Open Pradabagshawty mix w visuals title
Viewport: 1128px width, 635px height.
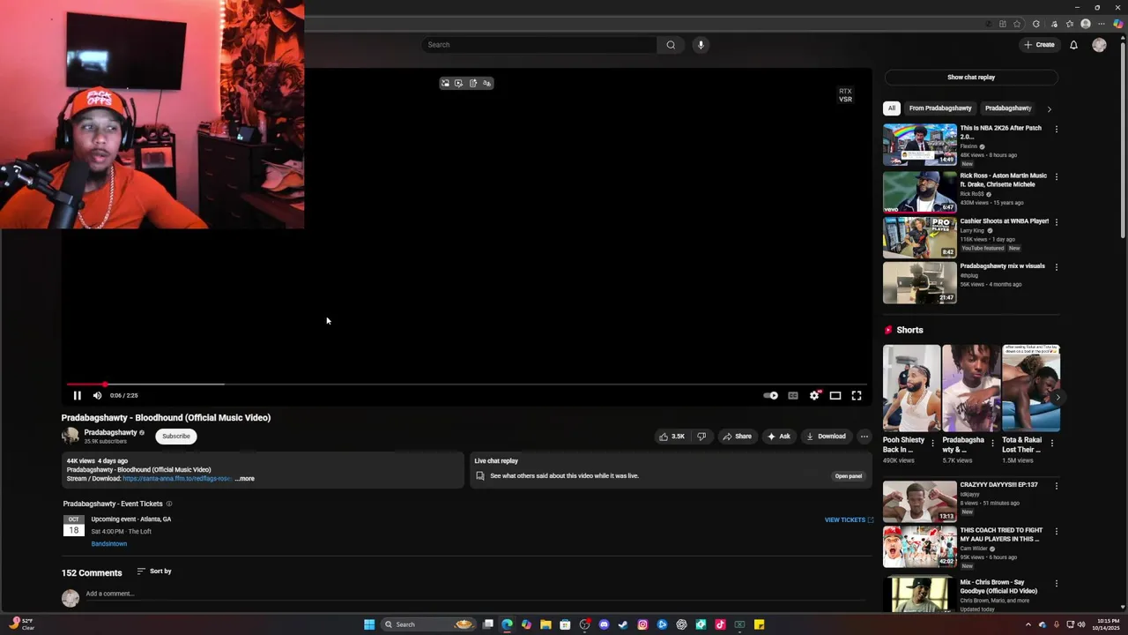click(1002, 266)
